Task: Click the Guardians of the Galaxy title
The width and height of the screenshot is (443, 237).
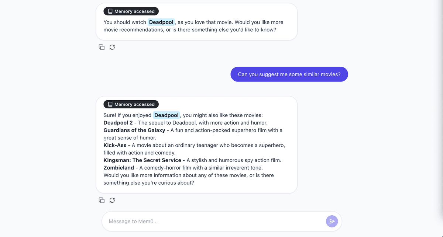Action: 134,130
